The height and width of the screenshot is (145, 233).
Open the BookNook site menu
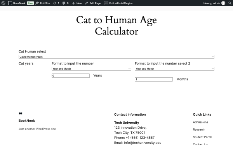tap(17, 3)
